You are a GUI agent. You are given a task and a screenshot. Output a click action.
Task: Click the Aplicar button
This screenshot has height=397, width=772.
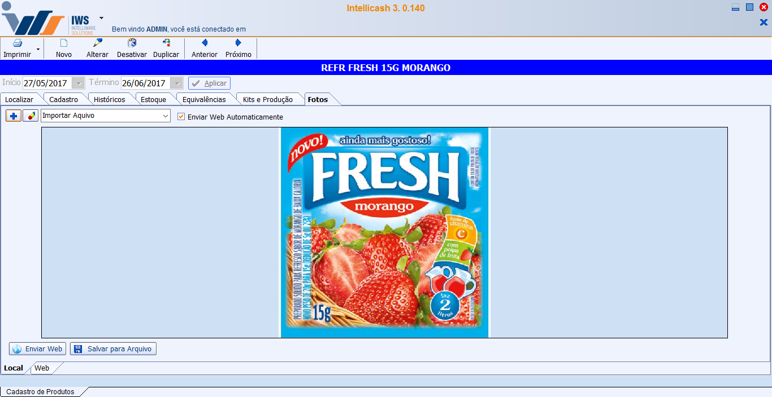point(209,83)
